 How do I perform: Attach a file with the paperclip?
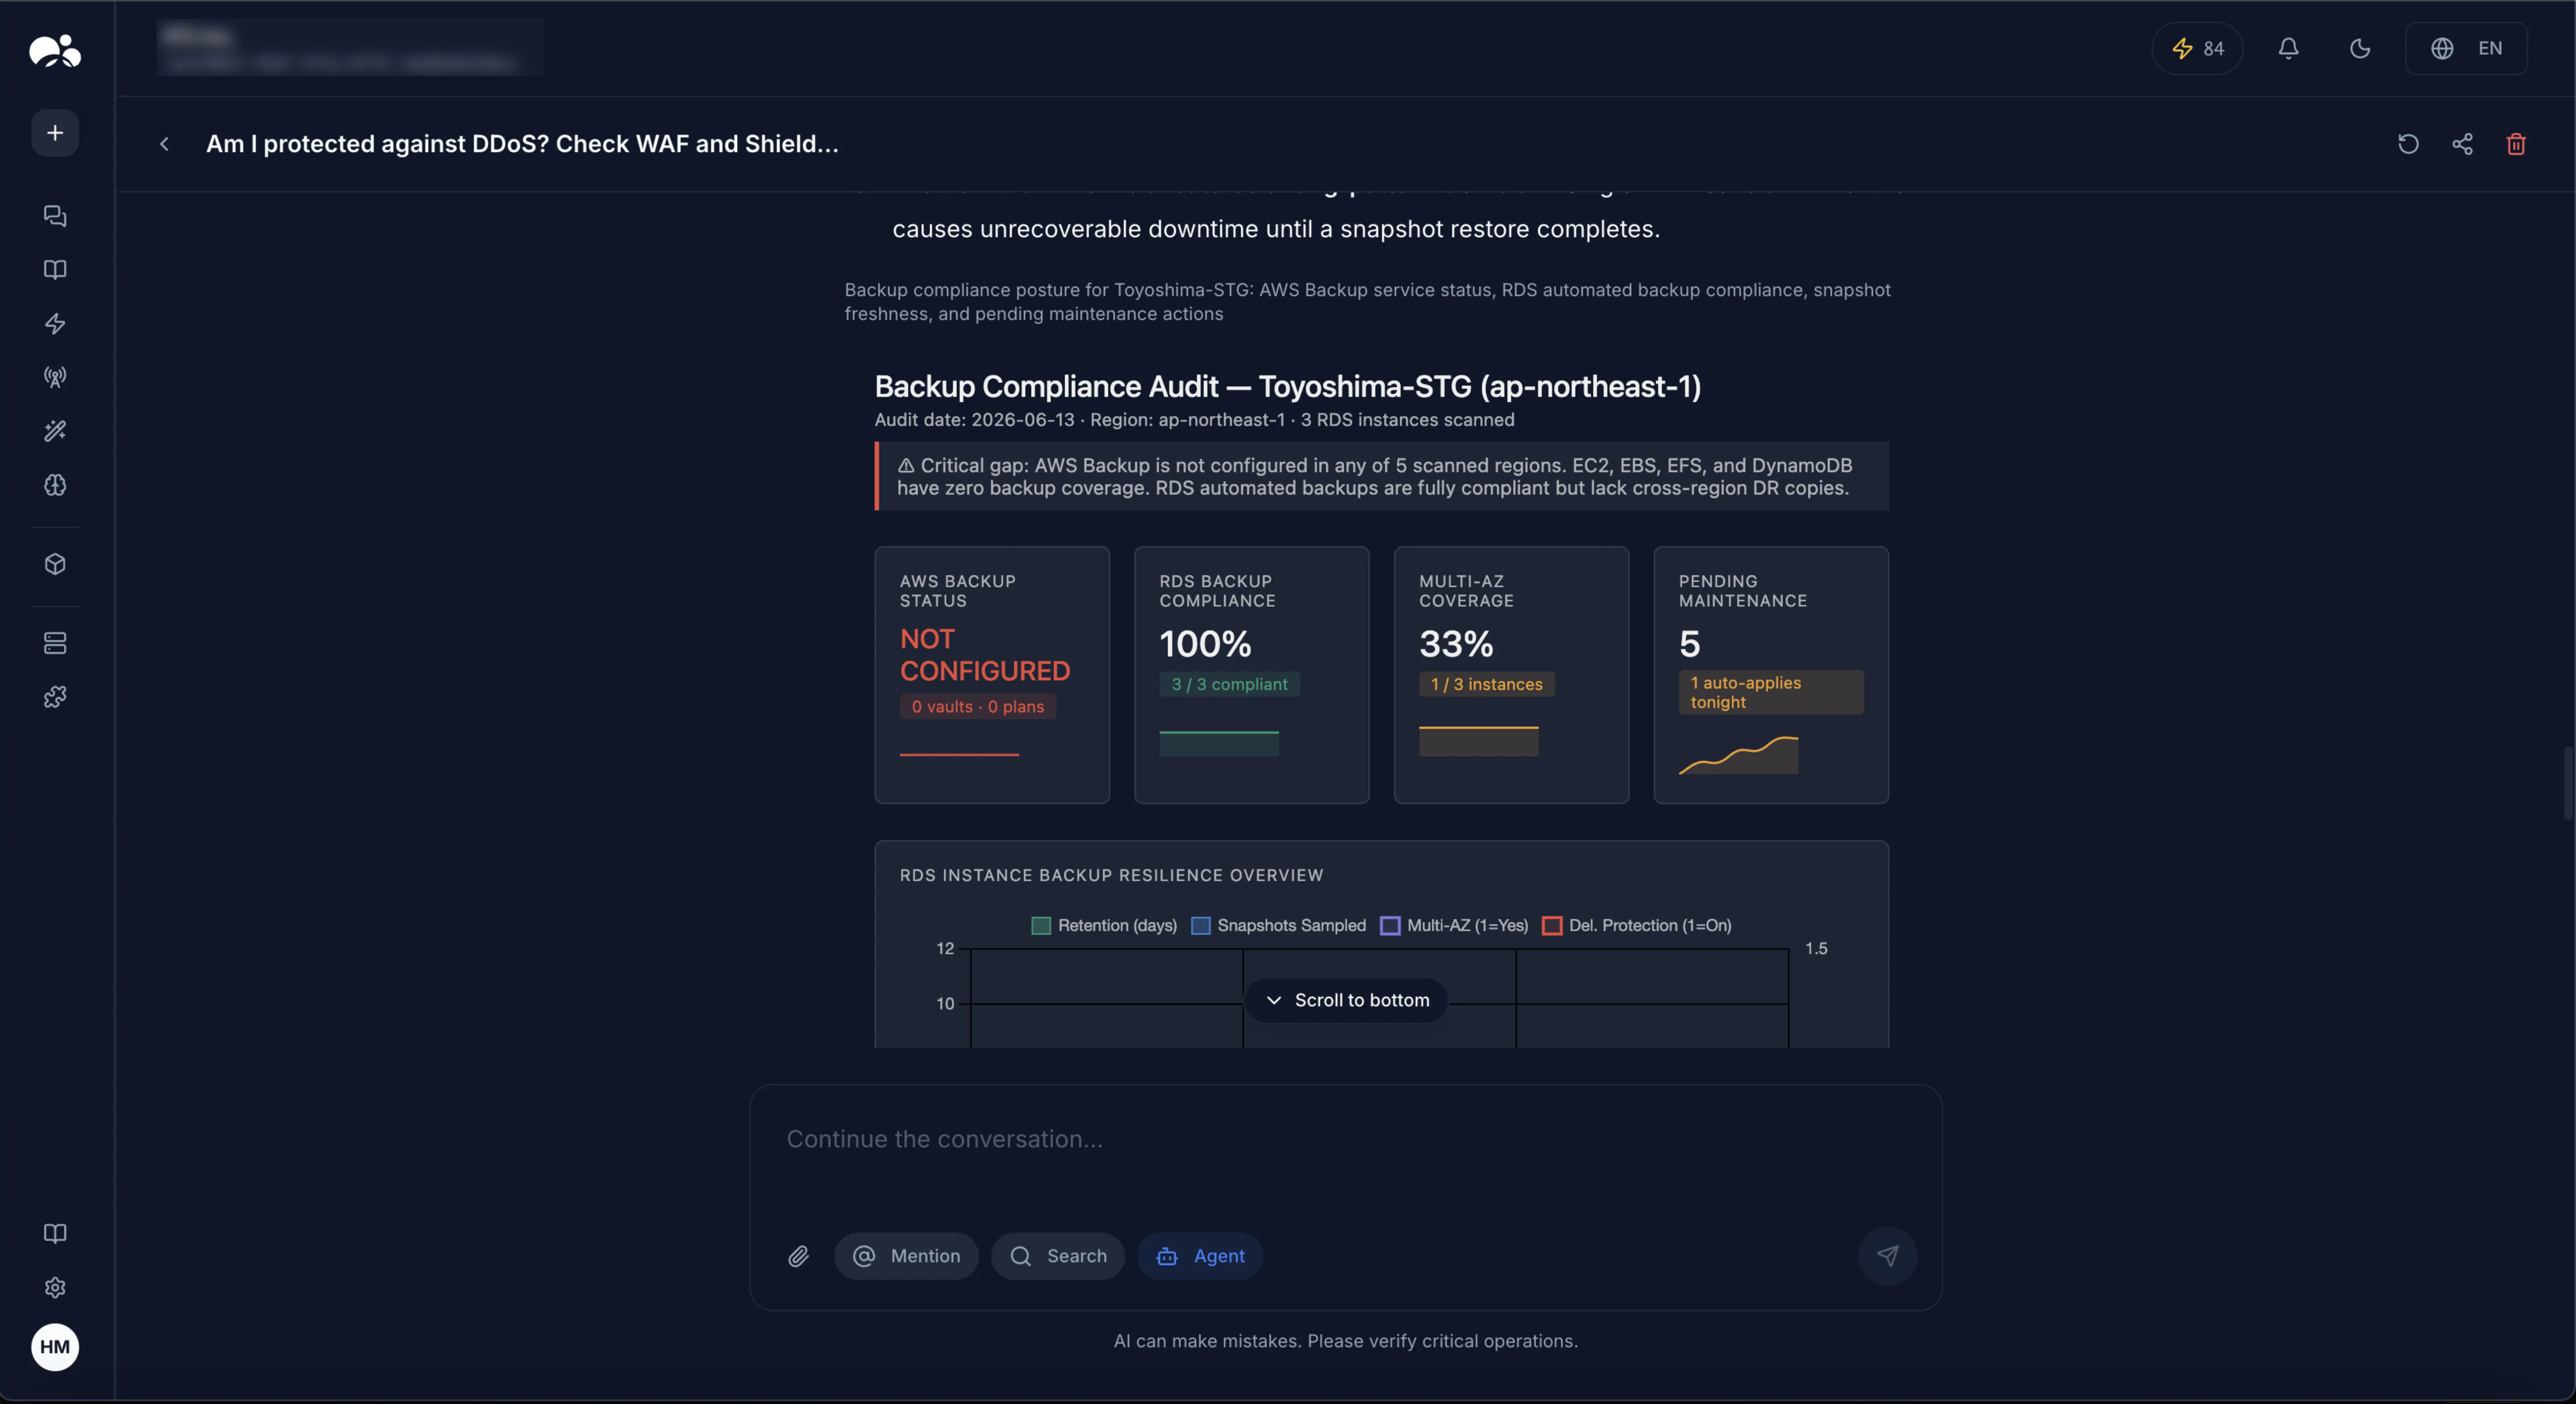[798, 1256]
